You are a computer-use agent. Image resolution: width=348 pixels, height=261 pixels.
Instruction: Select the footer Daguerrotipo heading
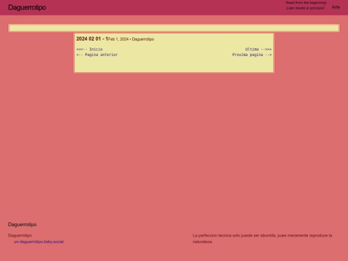point(22,224)
